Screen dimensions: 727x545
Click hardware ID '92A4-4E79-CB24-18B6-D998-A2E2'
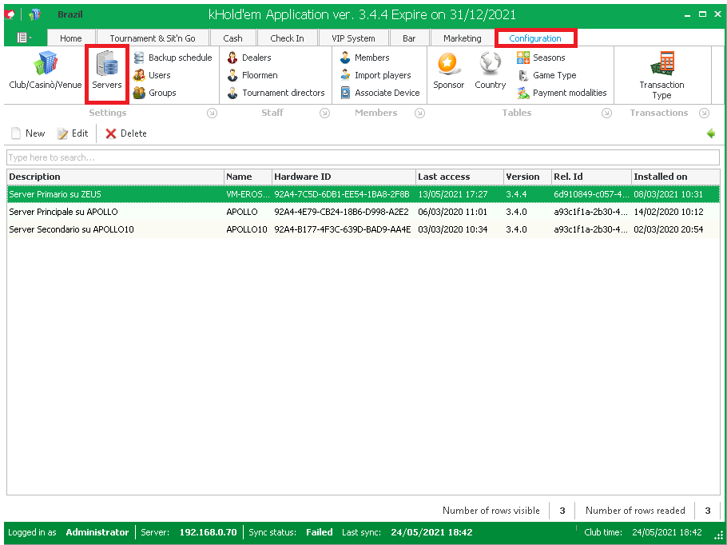(x=342, y=212)
